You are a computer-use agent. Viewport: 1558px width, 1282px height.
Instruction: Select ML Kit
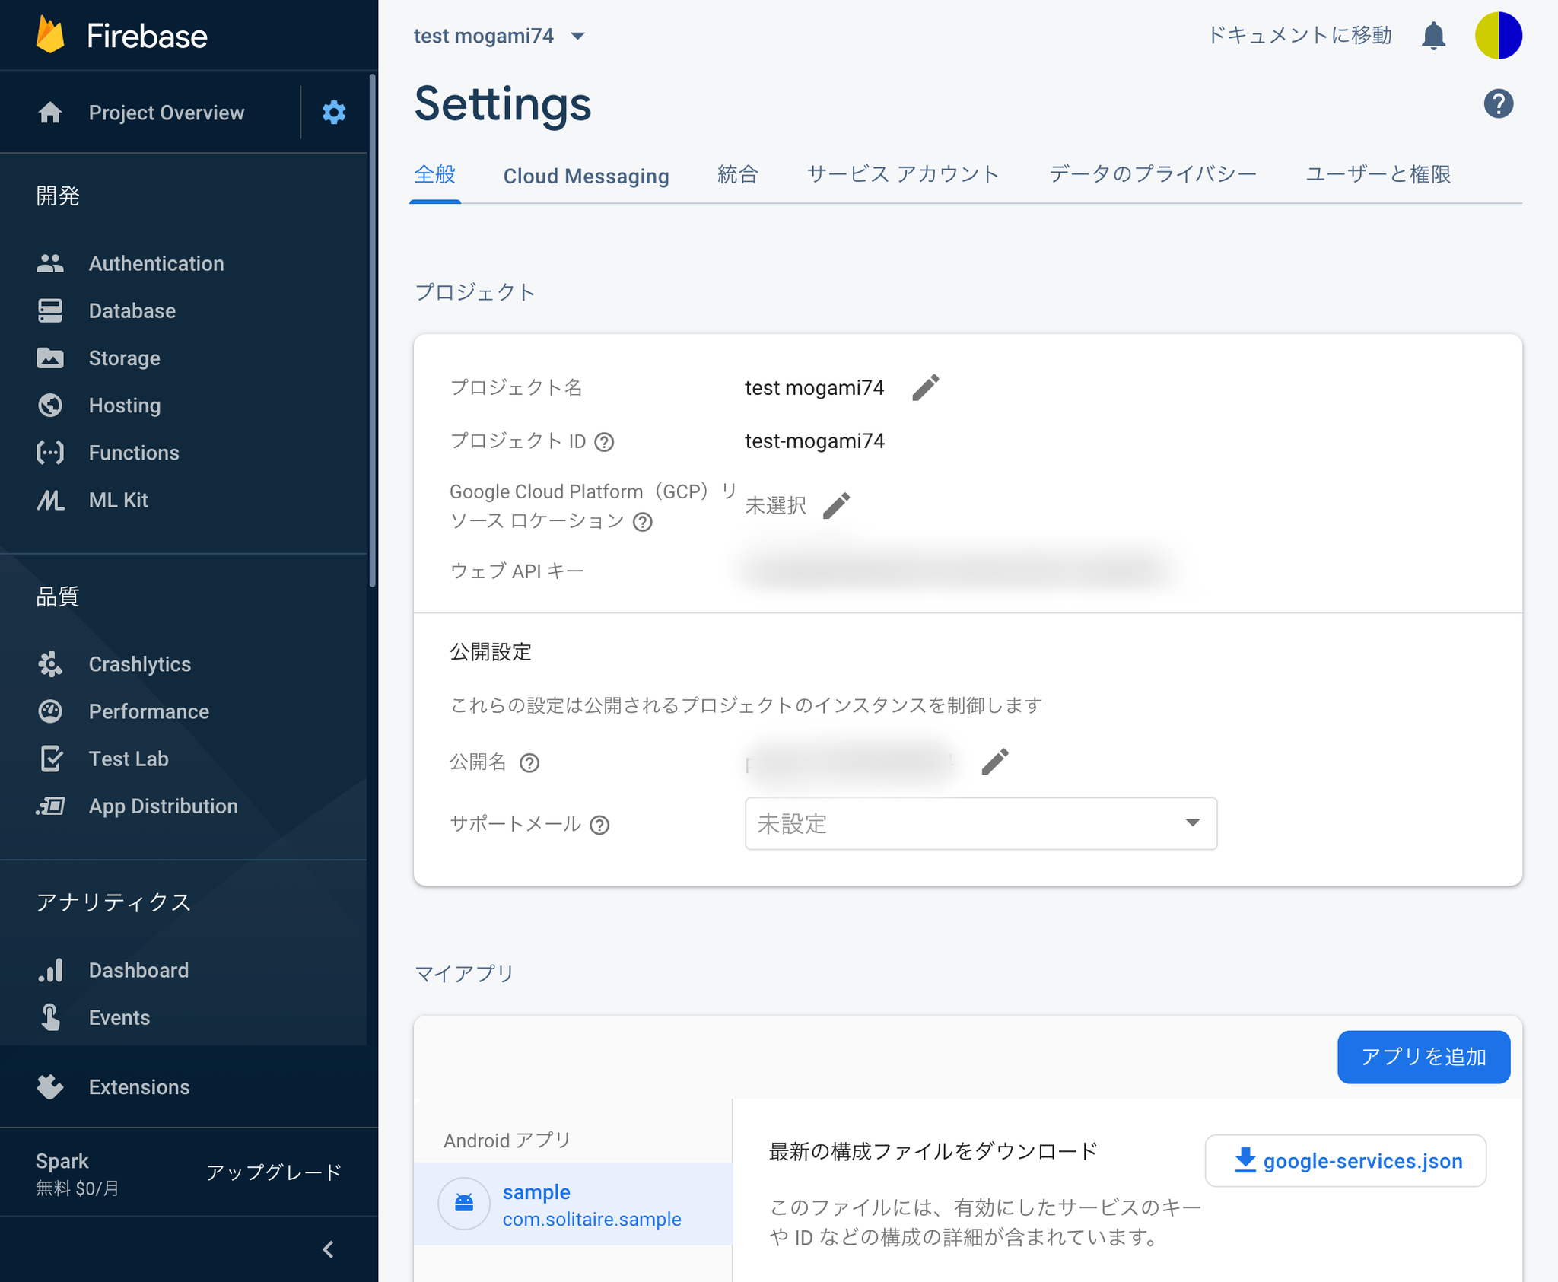tap(119, 500)
